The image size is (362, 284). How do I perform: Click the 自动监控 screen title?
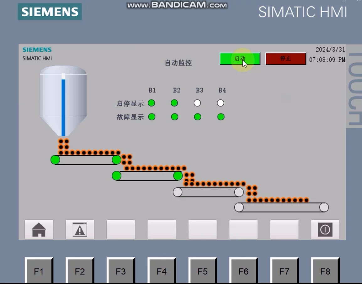[178, 63]
